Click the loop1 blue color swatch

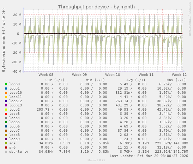pos(6,88)
